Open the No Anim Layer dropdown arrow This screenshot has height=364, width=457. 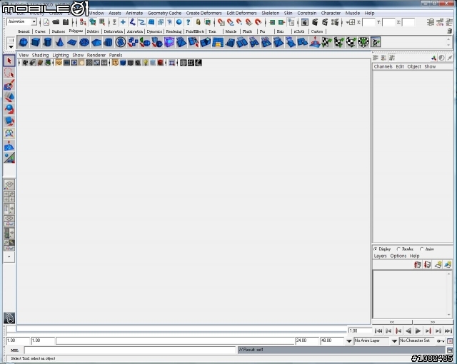click(348, 340)
